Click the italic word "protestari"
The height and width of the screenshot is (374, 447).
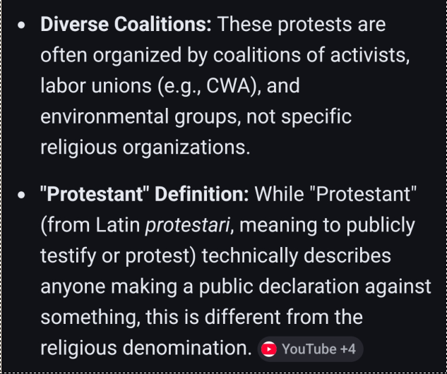click(184, 224)
